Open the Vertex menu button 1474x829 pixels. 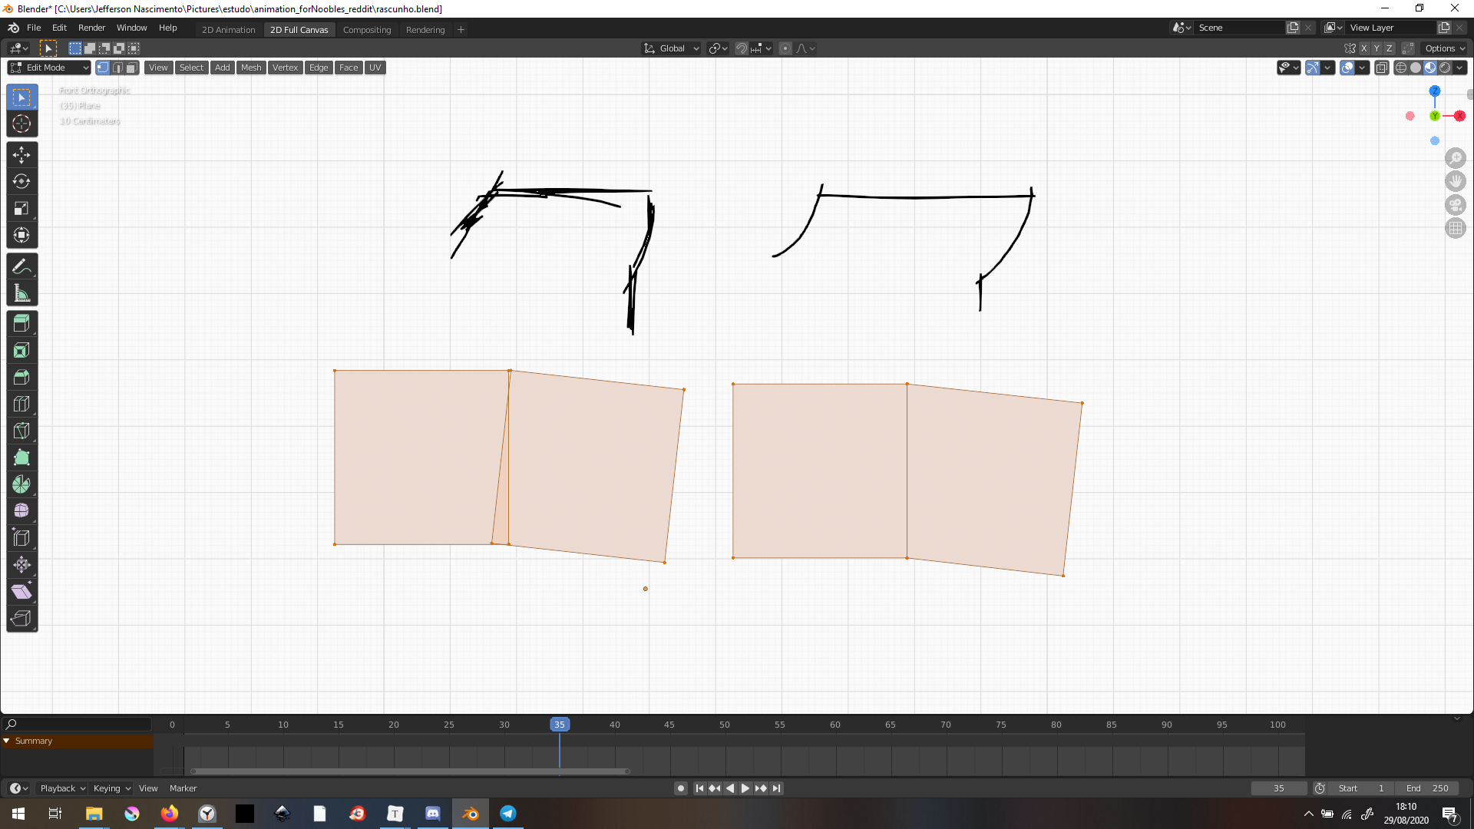tap(285, 68)
